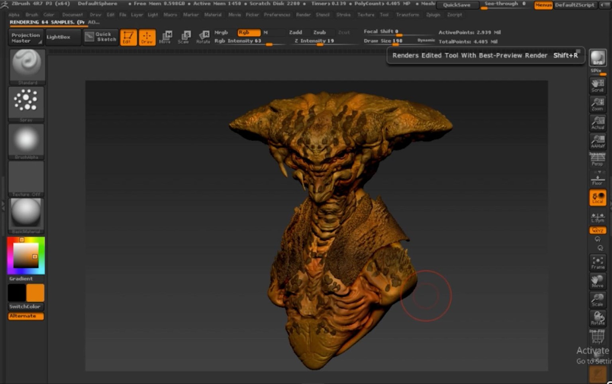This screenshot has height=384, width=612.
Task: Adjust the SPix slider
Action: pyautogui.click(x=598, y=72)
